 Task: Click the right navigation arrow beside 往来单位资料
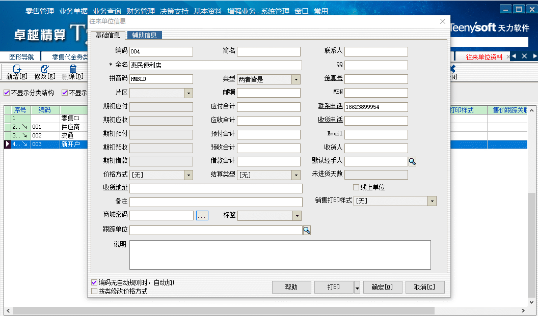(533, 56)
